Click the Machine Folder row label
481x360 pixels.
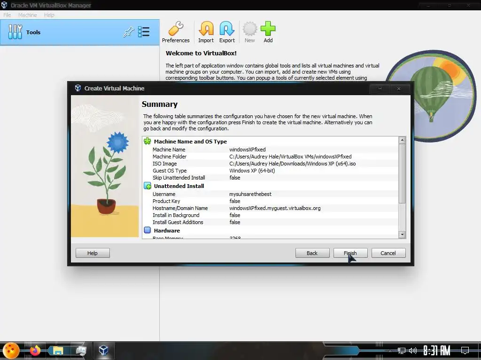coord(170,157)
